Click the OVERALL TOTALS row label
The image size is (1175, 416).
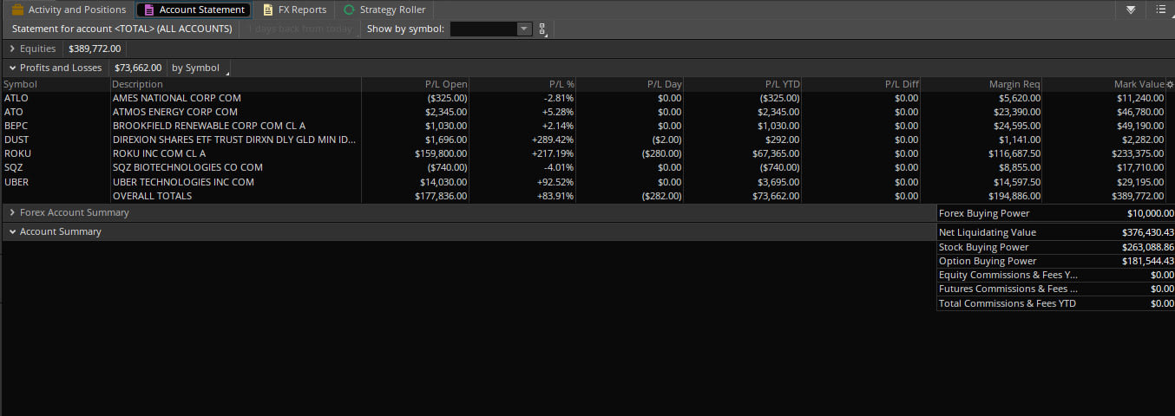pyautogui.click(x=153, y=196)
